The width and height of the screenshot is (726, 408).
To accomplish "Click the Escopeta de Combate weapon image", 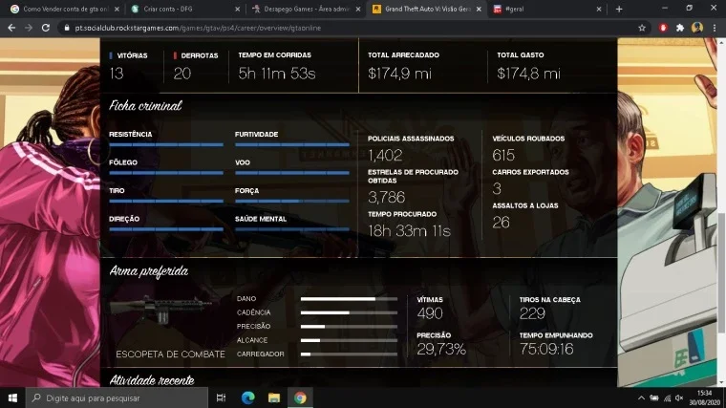I will 160,309.
